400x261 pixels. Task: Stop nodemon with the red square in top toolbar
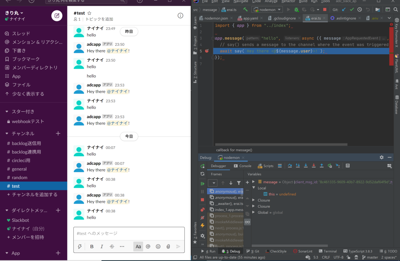(x=325, y=10)
